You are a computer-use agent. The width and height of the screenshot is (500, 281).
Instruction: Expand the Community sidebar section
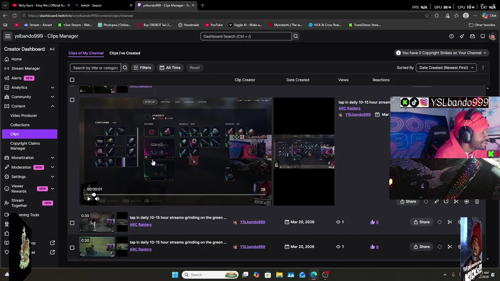coord(52,97)
